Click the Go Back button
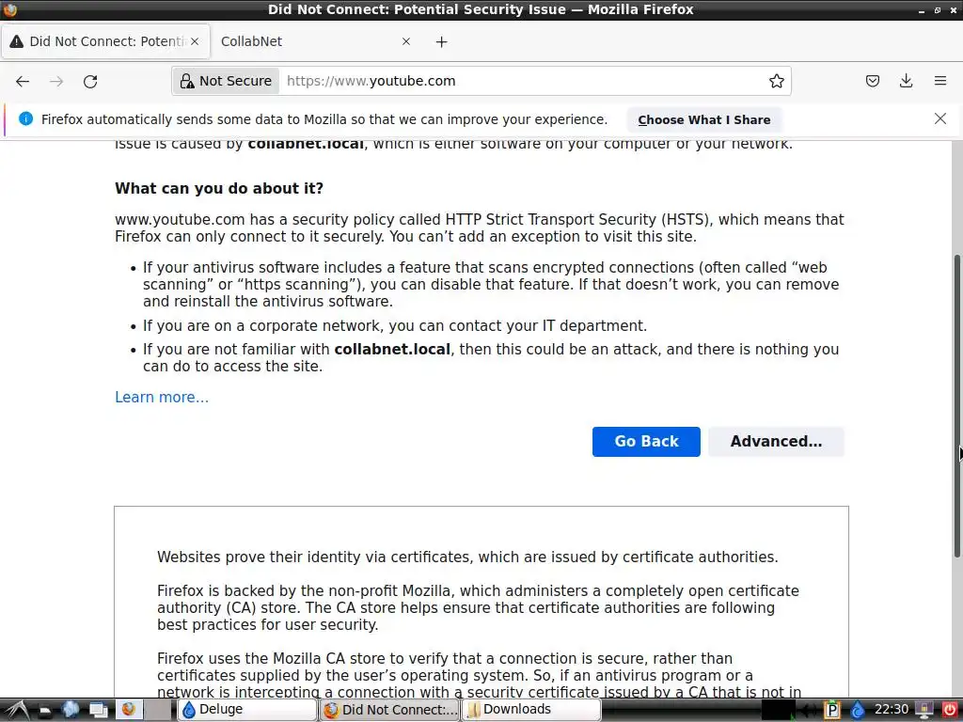The width and height of the screenshot is (963, 722). (646, 442)
